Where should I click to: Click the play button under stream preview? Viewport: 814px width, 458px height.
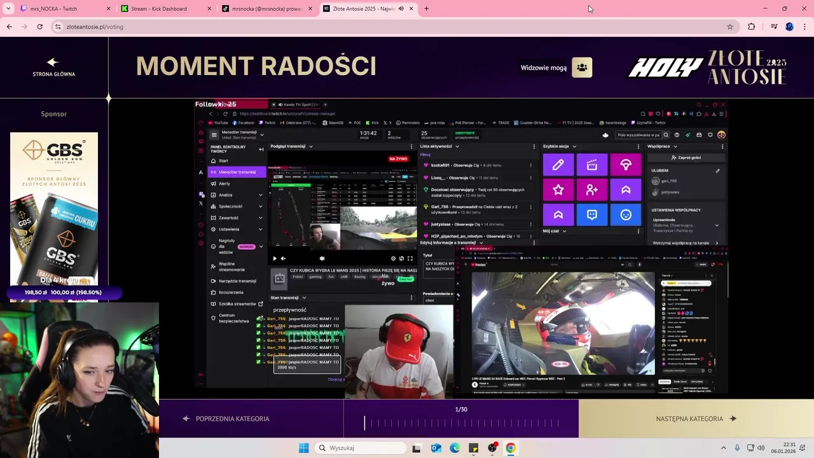tap(275, 258)
